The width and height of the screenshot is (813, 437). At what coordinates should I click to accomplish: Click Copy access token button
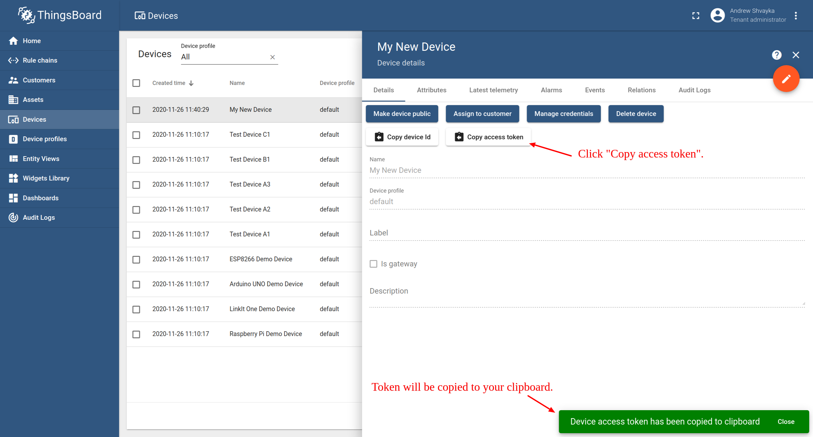[488, 137]
